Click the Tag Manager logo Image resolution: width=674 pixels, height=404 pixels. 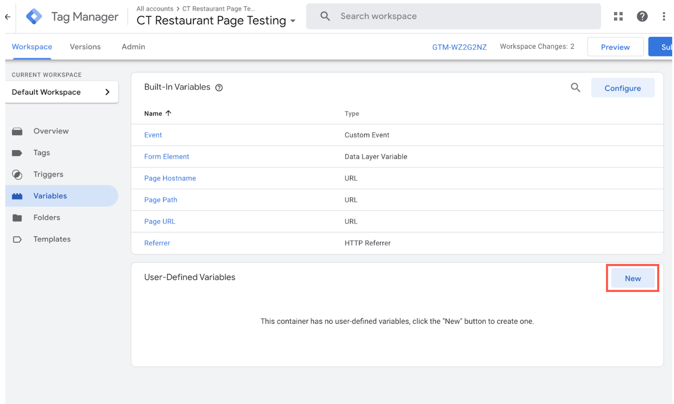click(x=34, y=16)
